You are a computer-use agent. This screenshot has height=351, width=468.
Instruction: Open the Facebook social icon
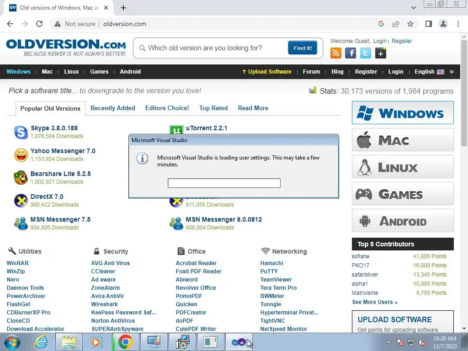pyautogui.click(x=351, y=53)
